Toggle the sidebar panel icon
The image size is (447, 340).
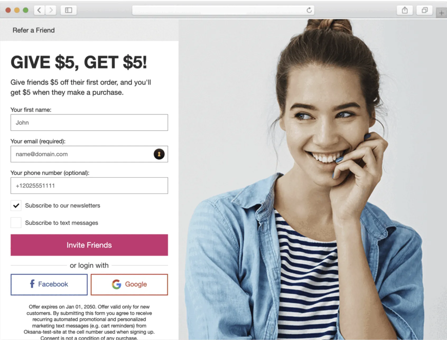point(69,10)
